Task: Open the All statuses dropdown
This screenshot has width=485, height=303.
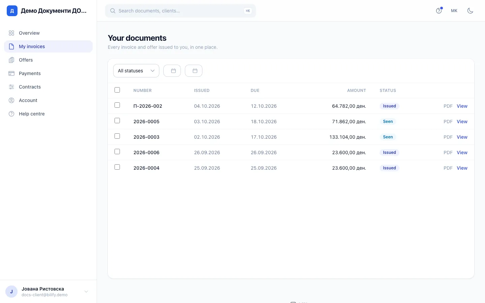Action: (136, 71)
